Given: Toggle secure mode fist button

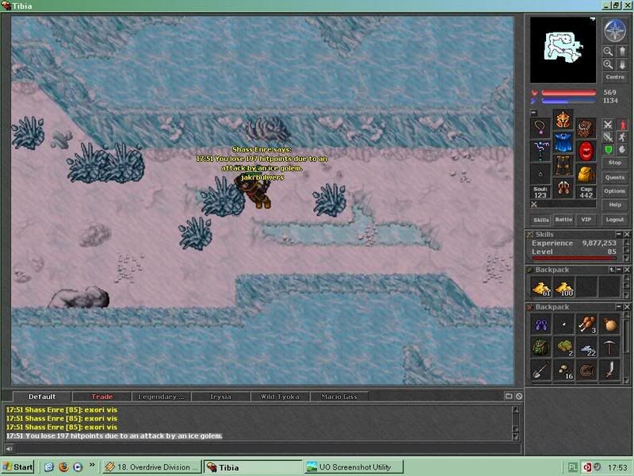Looking at the screenshot, I should (622, 150).
